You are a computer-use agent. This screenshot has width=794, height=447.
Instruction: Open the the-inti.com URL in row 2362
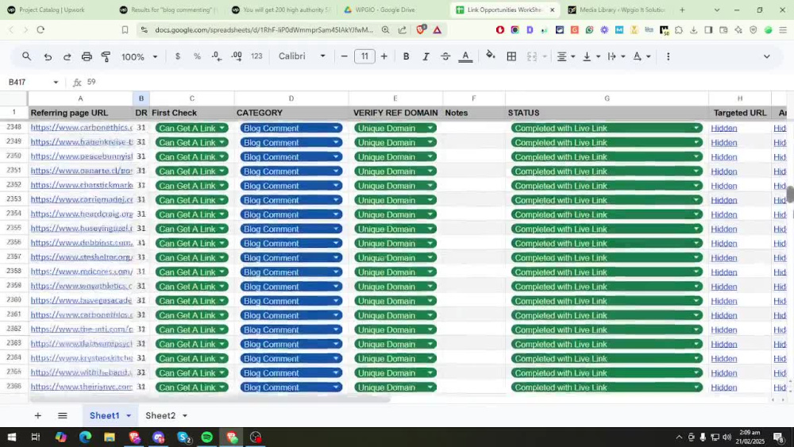(82, 329)
